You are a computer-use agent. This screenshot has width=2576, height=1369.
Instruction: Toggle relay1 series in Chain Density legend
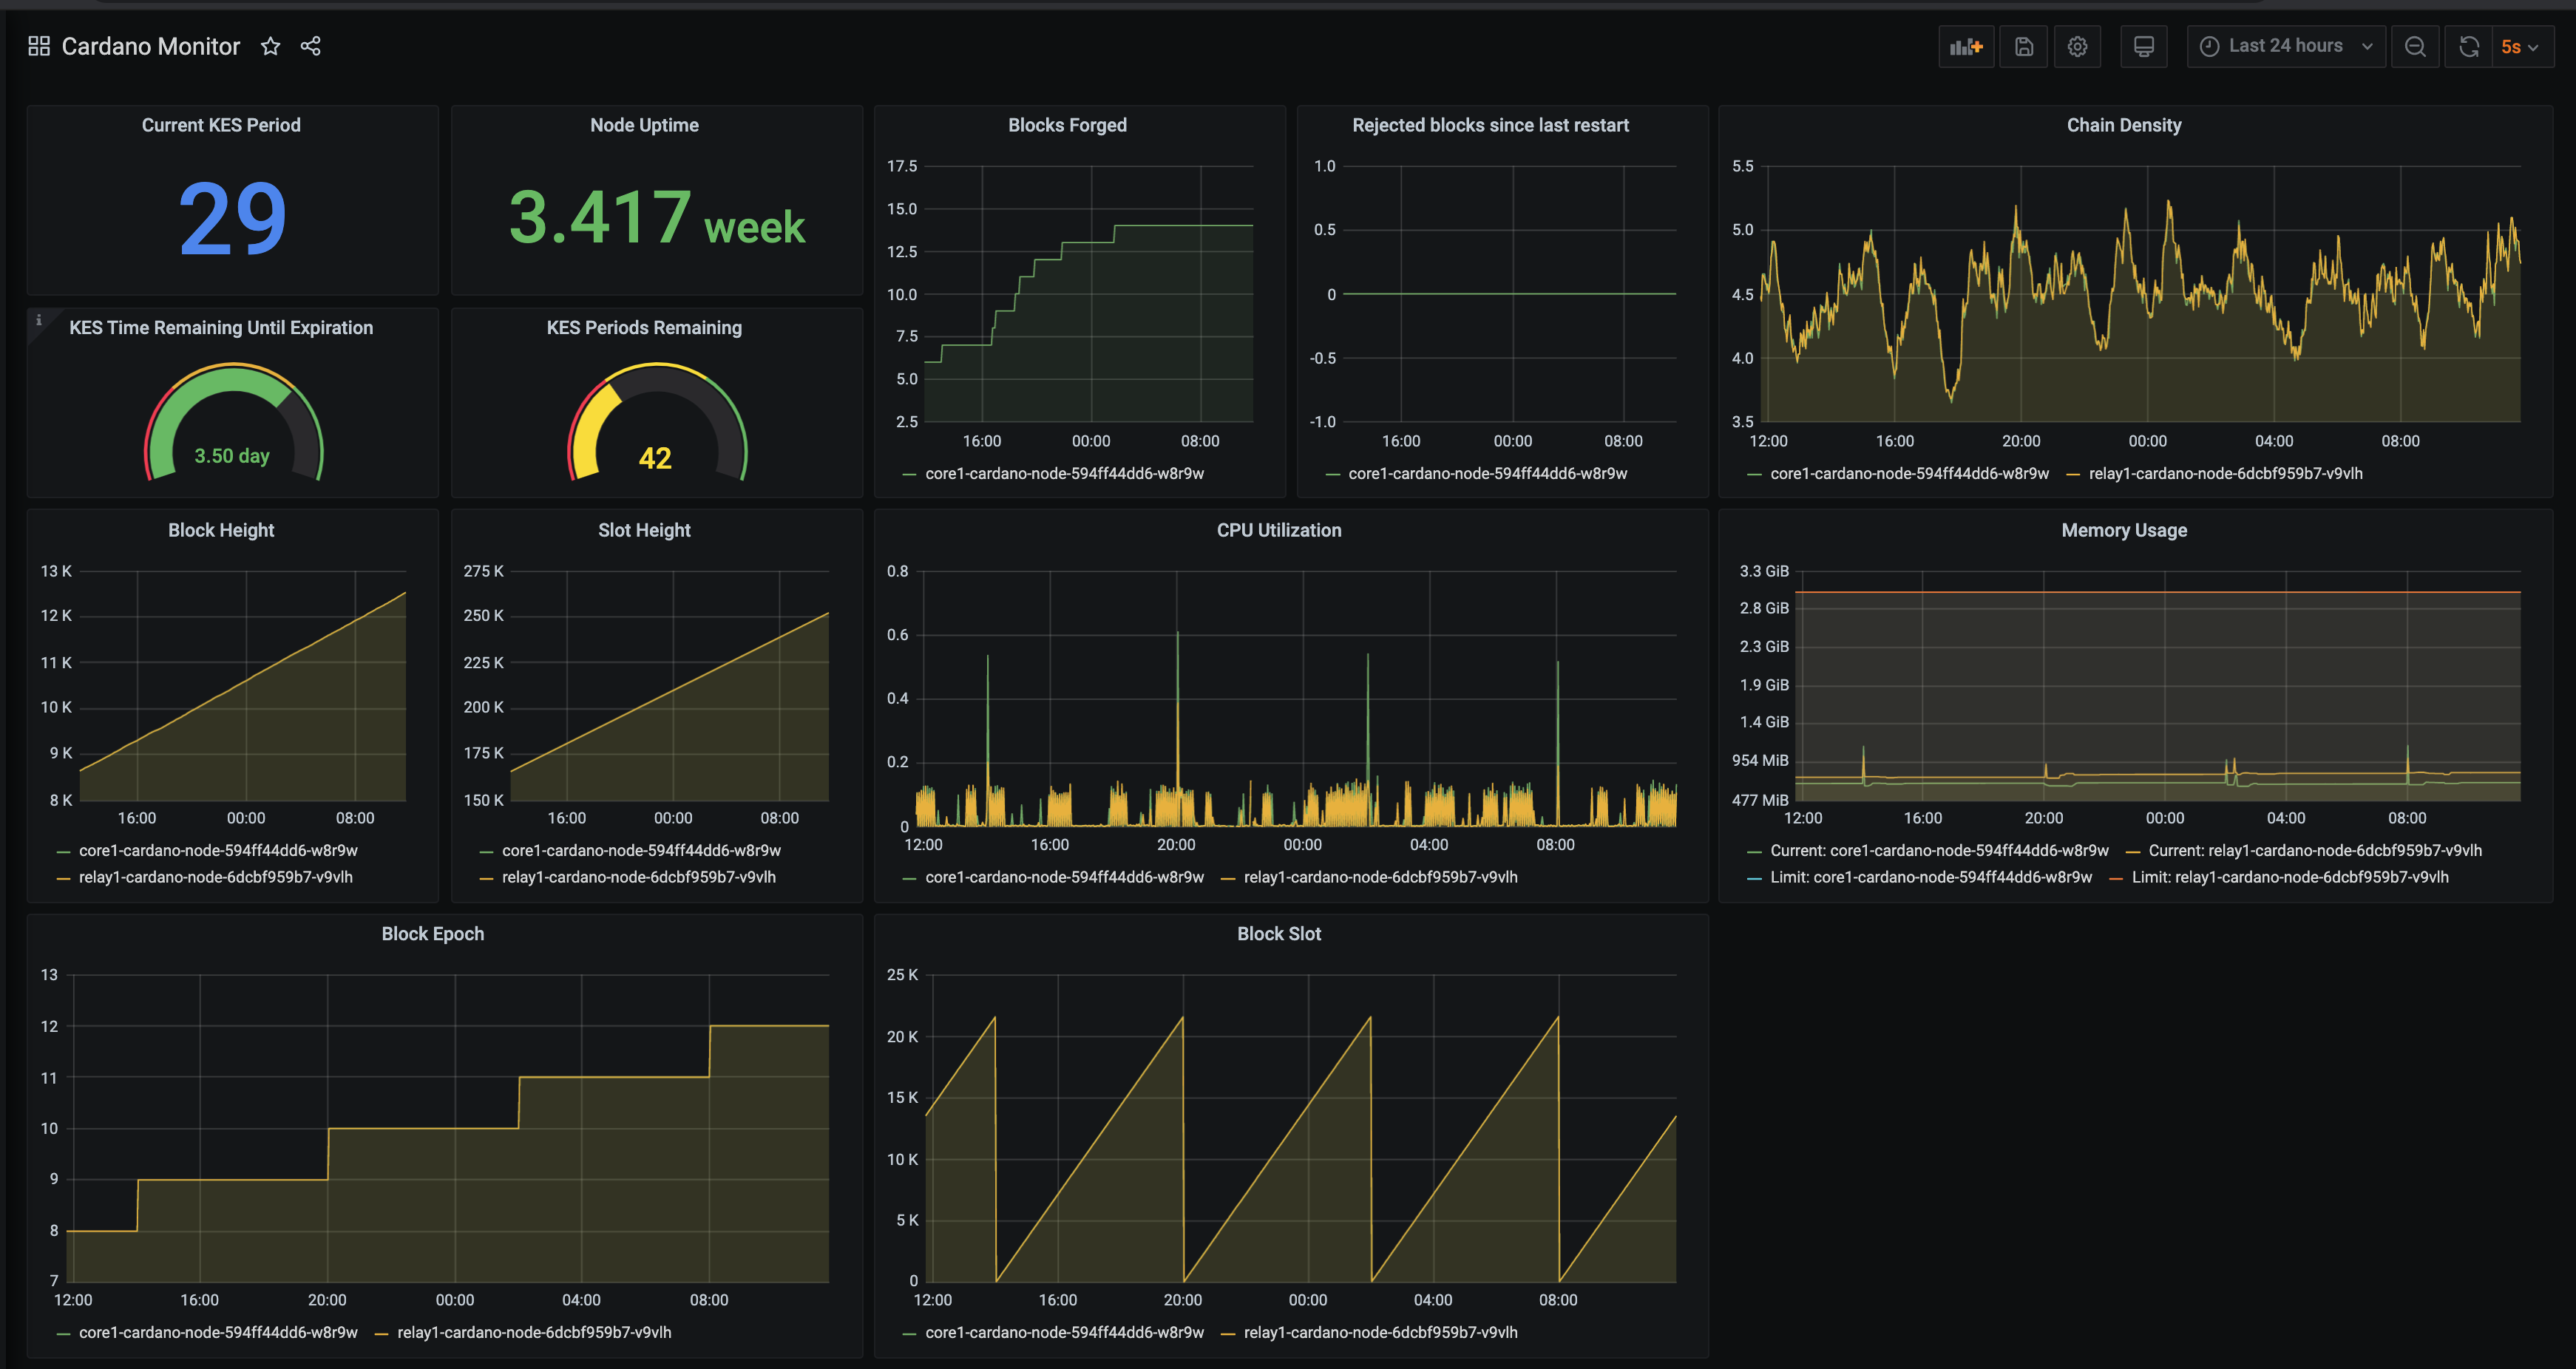[x=2226, y=474]
